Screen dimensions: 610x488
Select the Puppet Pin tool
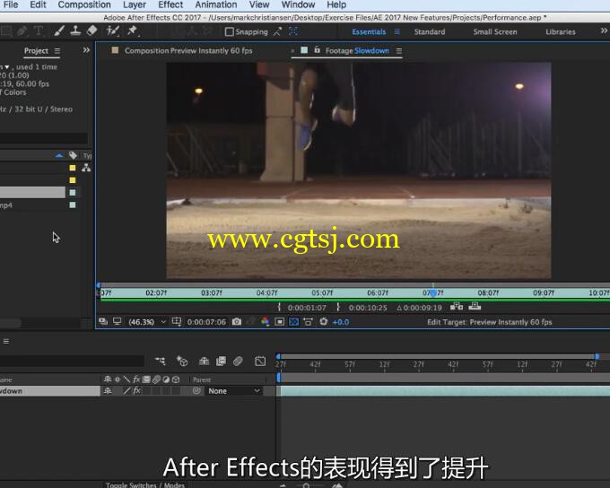click(133, 30)
